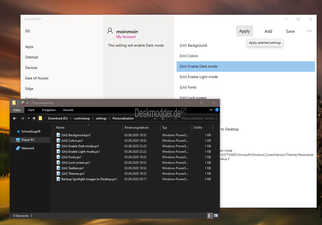Open recent locations dropdown in Explorer
Image resolution: width=322 pixels, height=225 pixels.
coord(29,118)
